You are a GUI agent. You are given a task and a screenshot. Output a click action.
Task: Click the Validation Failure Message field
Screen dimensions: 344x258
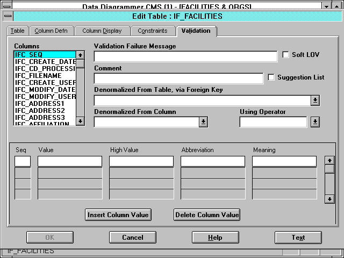tap(186, 56)
